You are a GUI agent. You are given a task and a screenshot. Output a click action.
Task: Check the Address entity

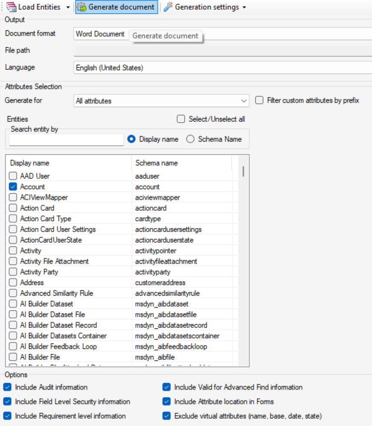pyautogui.click(x=13, y=282)
